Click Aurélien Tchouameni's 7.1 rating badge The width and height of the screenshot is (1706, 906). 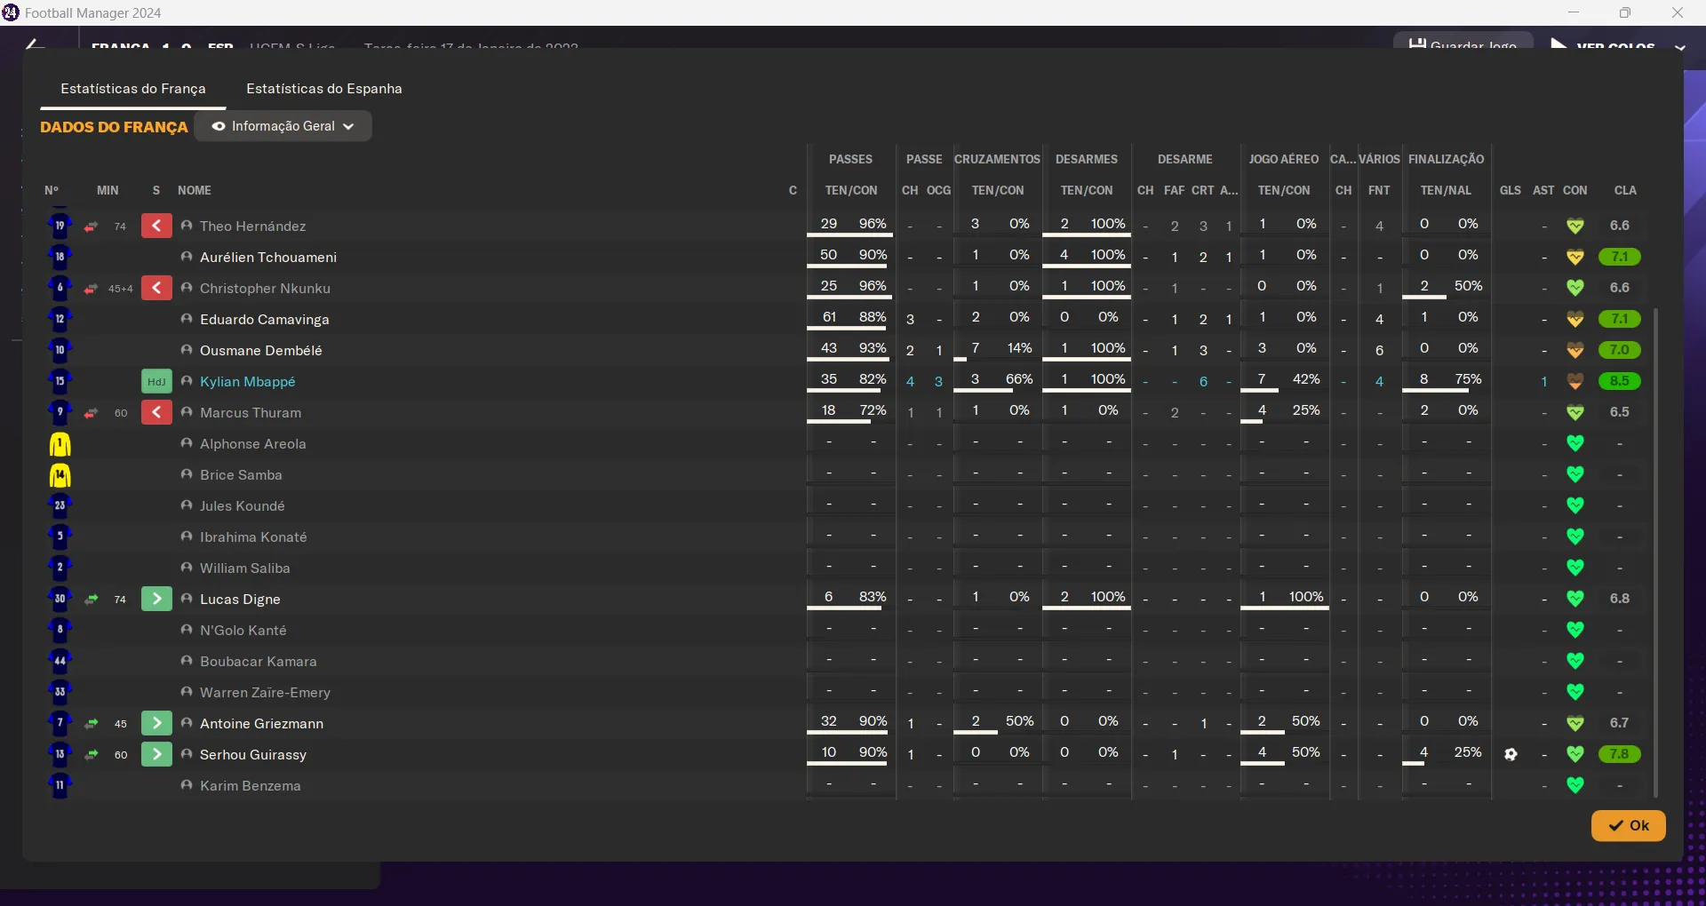(x=1620, y=257)
